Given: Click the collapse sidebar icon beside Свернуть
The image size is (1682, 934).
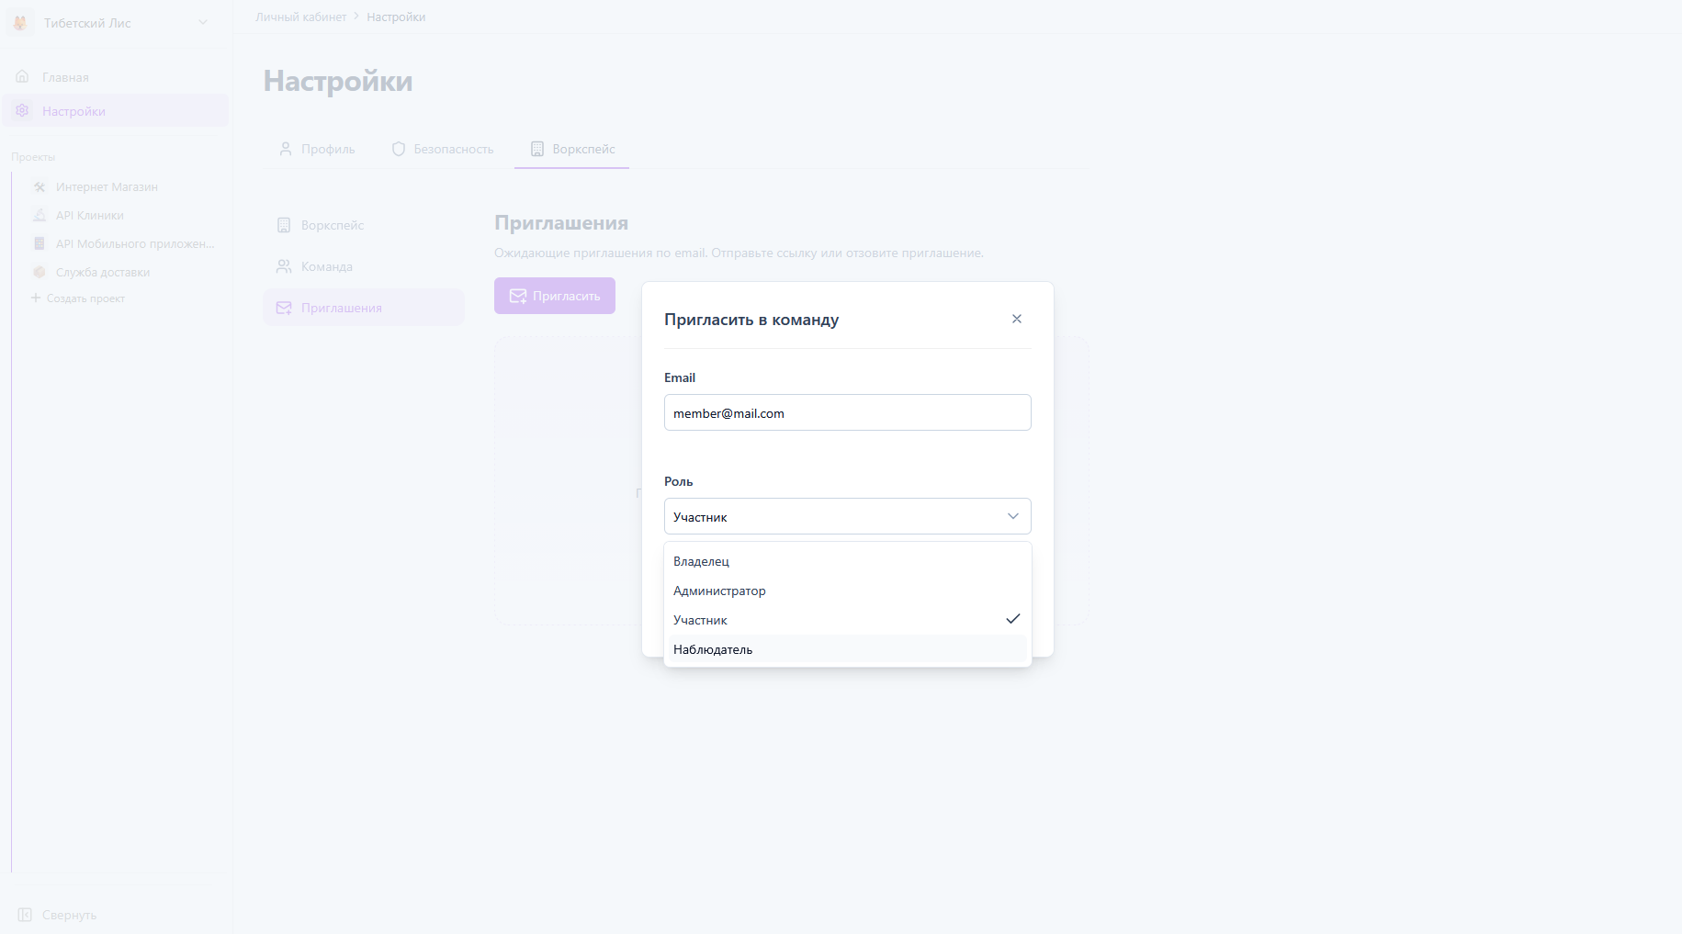Looking at the screenshot, I should coord(25,915).
